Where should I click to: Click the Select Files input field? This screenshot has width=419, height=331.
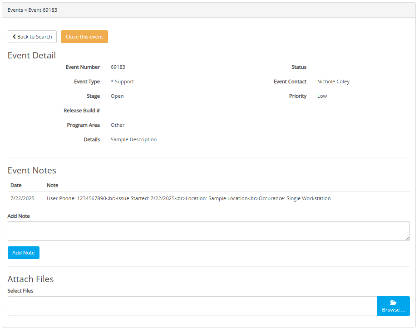pyautogui.click(x=192, y=306)
